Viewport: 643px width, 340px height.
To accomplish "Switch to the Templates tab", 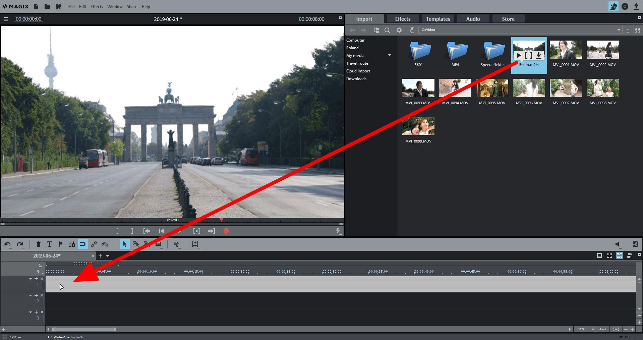I will (437, 19).
